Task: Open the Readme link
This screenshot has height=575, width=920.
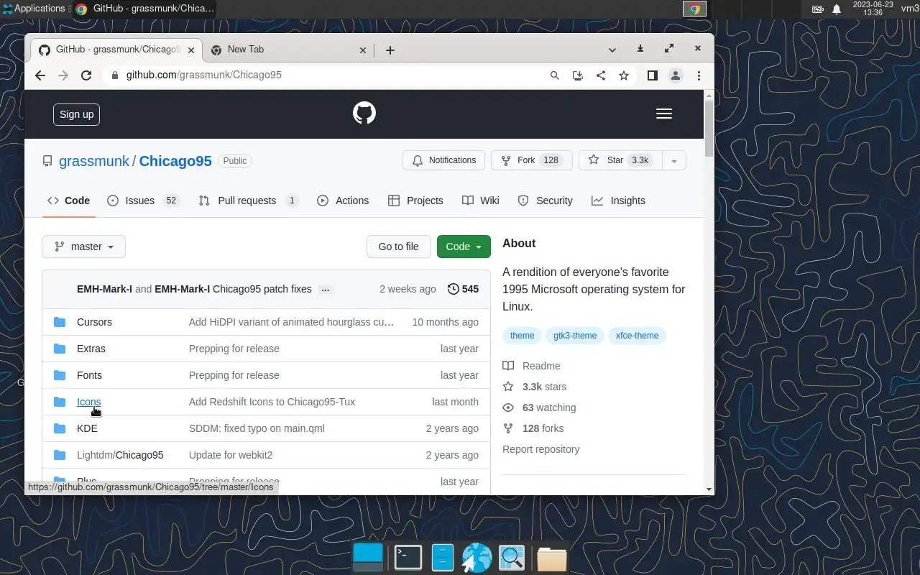Action: coord(532,366)
